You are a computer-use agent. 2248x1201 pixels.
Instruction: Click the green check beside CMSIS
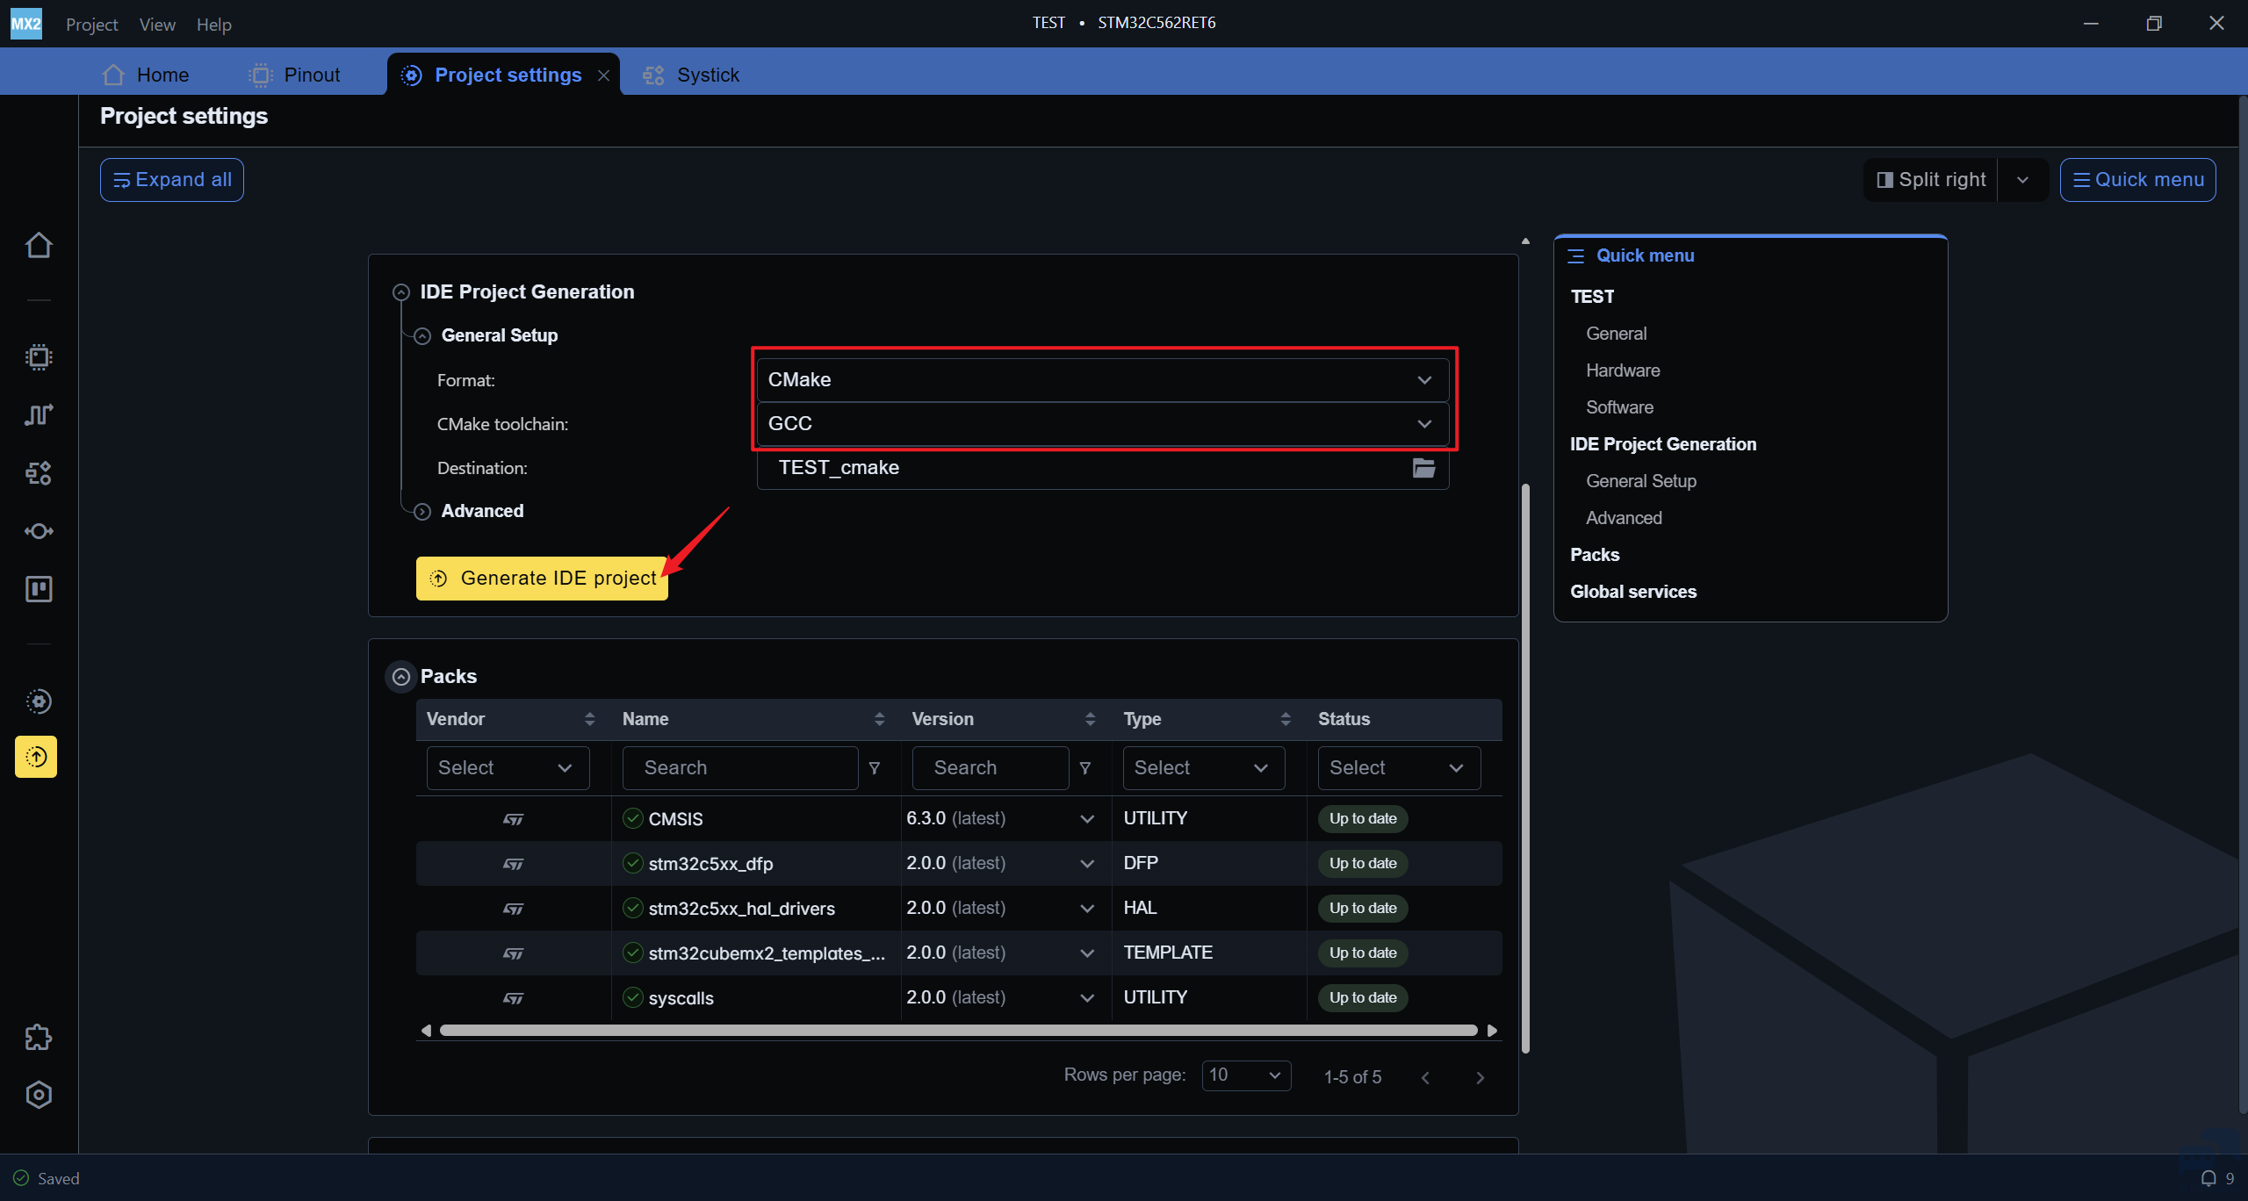pyautogui.click(x=632, y=818)
